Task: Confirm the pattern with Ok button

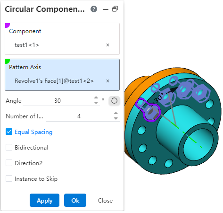Action: click(75, 200)
